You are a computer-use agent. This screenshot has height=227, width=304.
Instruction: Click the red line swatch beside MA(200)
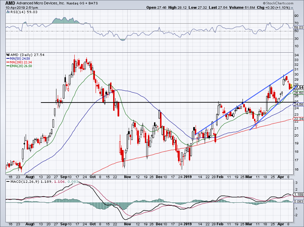8,62
